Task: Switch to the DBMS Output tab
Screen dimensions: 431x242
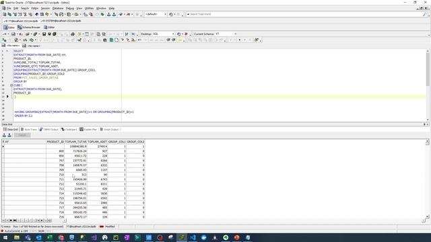Action: pos(49,130)
